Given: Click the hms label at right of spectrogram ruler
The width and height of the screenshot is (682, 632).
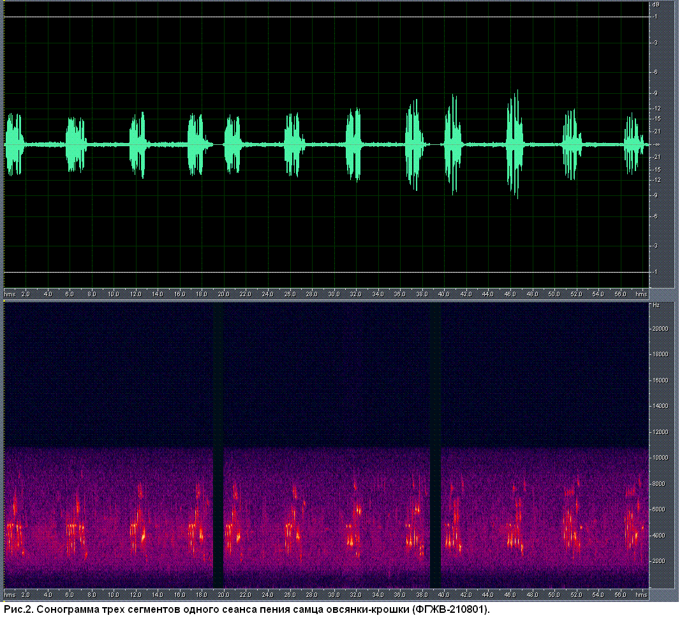Looking at the screenshot, I should (x=641, y=594).
